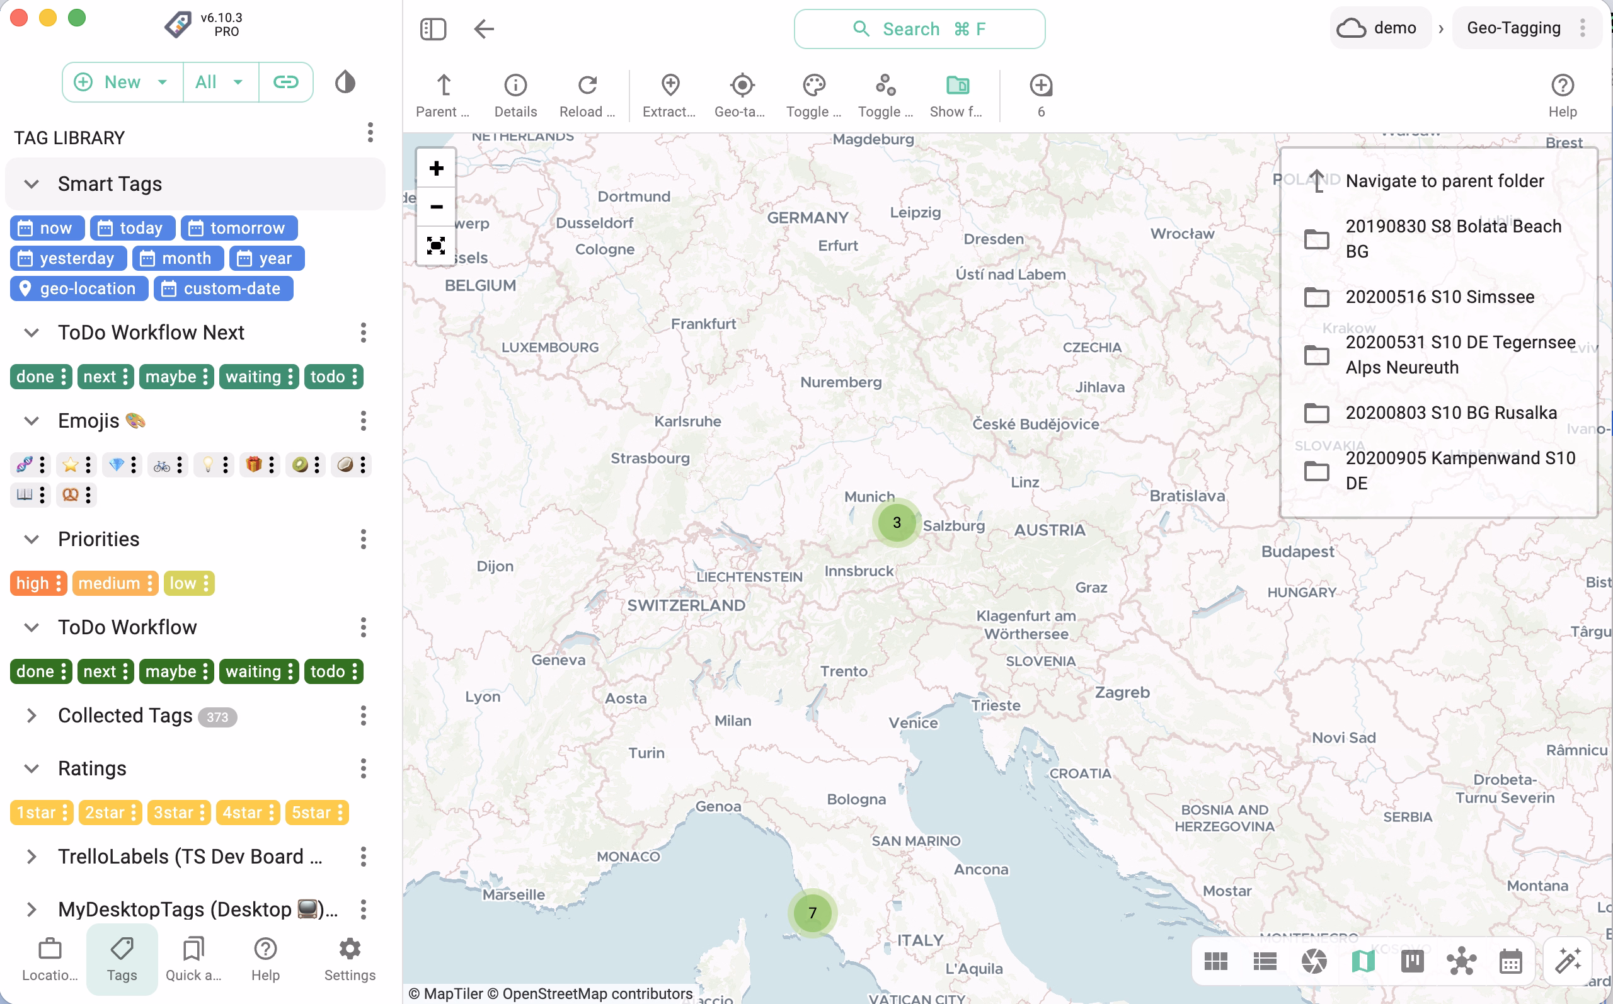Switch to calendar perspective
The image size is (1613, 1004).
pyautogui.click(x=1510, y=961)
